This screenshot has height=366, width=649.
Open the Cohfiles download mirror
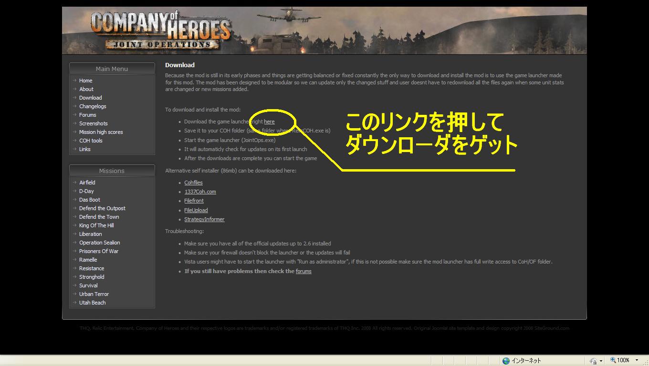[x=193, y=183]
